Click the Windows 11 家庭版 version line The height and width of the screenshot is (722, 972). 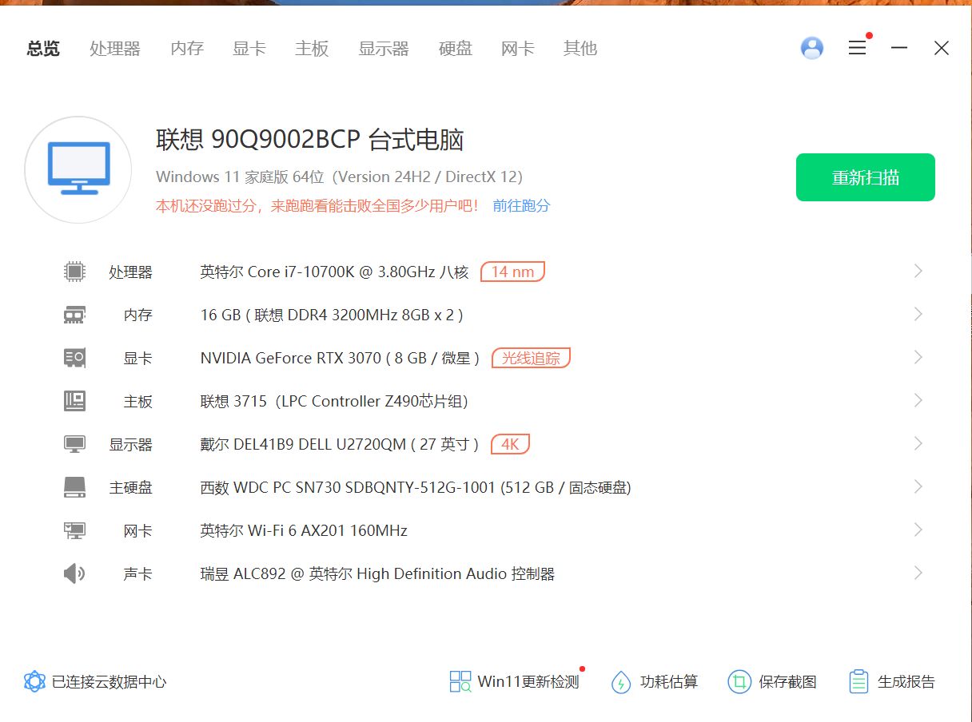[x=340, y=177]
